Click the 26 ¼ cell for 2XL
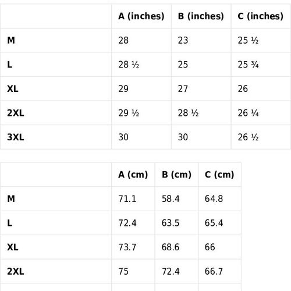Screen dimensions: 291x291 [248, 113]
